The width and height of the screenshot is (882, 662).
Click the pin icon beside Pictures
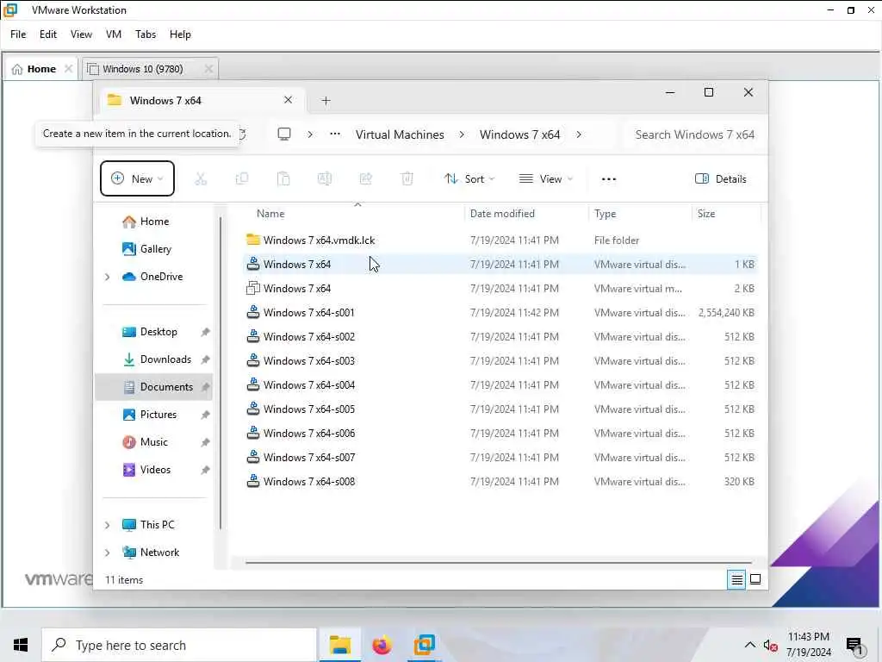pos(205,415)
